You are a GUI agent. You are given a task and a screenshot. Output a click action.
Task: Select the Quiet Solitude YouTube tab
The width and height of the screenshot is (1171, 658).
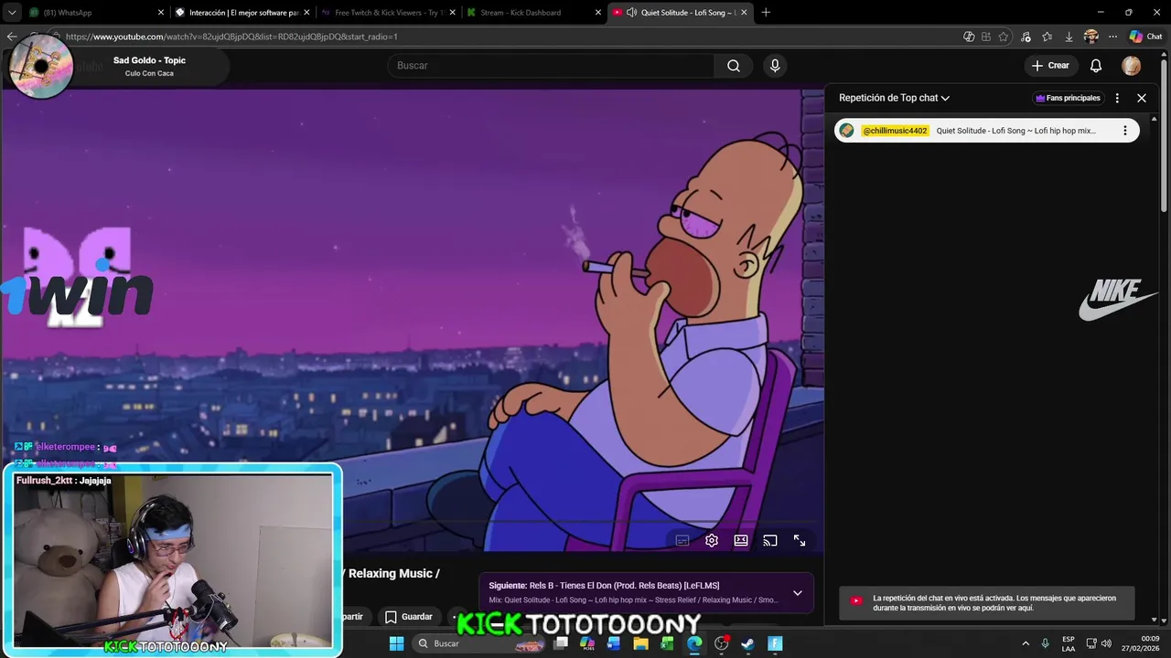click(681, 13)
